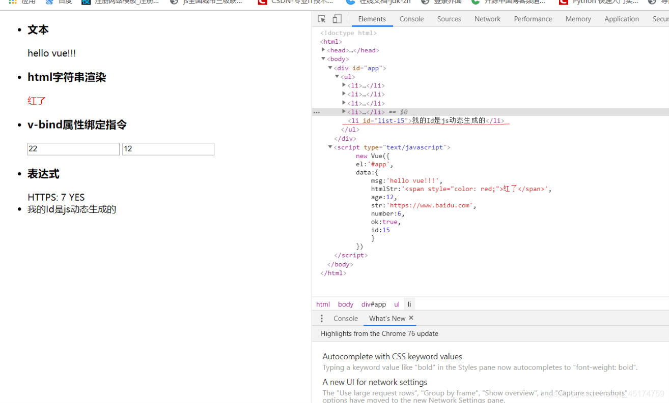
Task: Open the CSDN bookmark in bookmarks bar
Action: (296, 3)
